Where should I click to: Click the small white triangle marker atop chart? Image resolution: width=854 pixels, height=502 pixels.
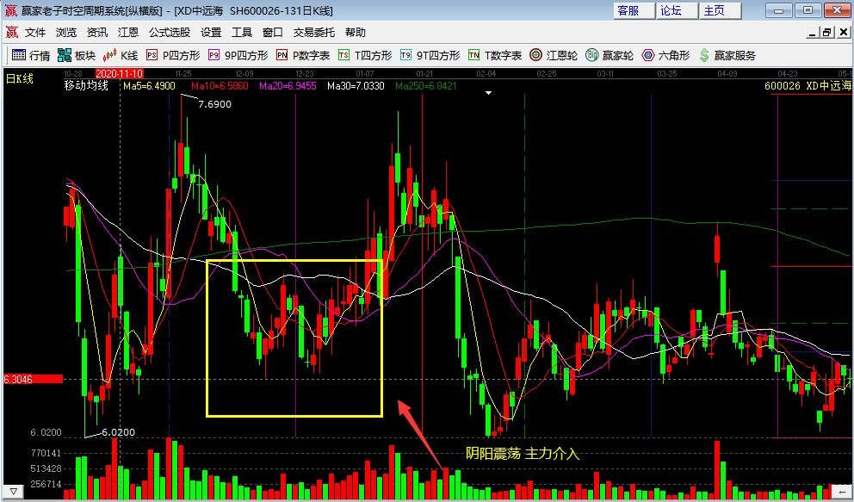click(x=488, y=93)
